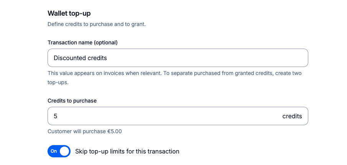347x165 pixels.
Task: Click the white knob of the toggle
Action: pyautogui.click(x=65, y=151)
